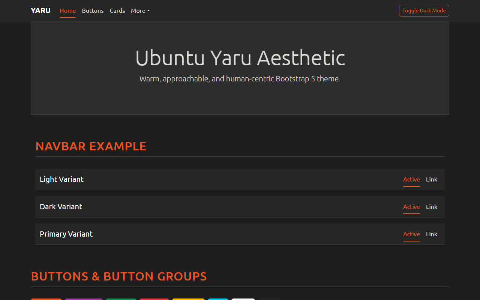The image size is (480, 300).
Task: Select Link in the Light Variant navbar
Action: 432,180
